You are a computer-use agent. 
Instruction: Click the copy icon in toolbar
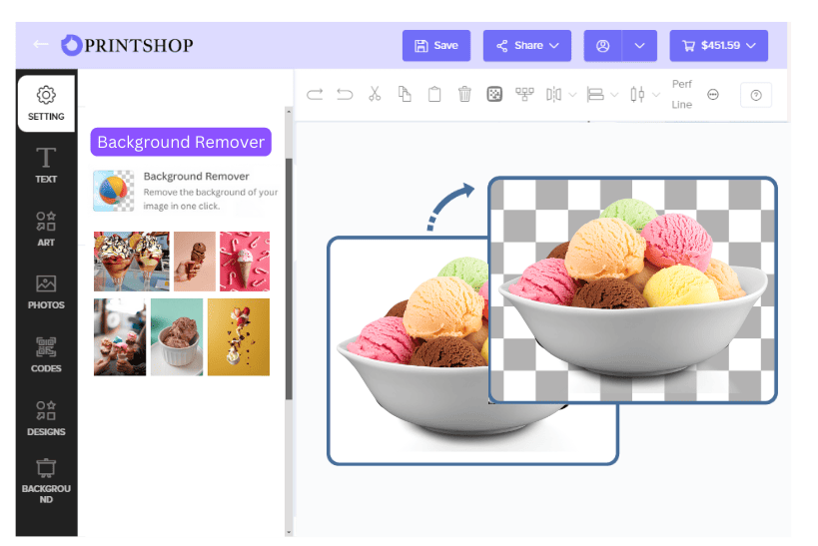point(405,94)
